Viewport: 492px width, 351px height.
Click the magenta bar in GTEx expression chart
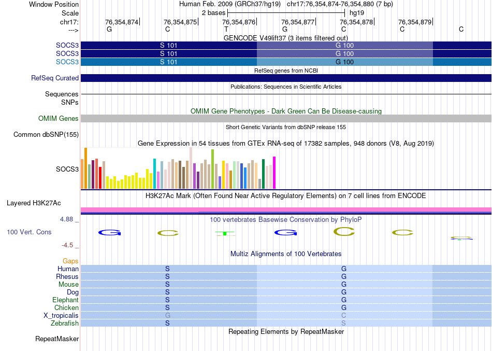pyautogui.click(x=274, y=173)
